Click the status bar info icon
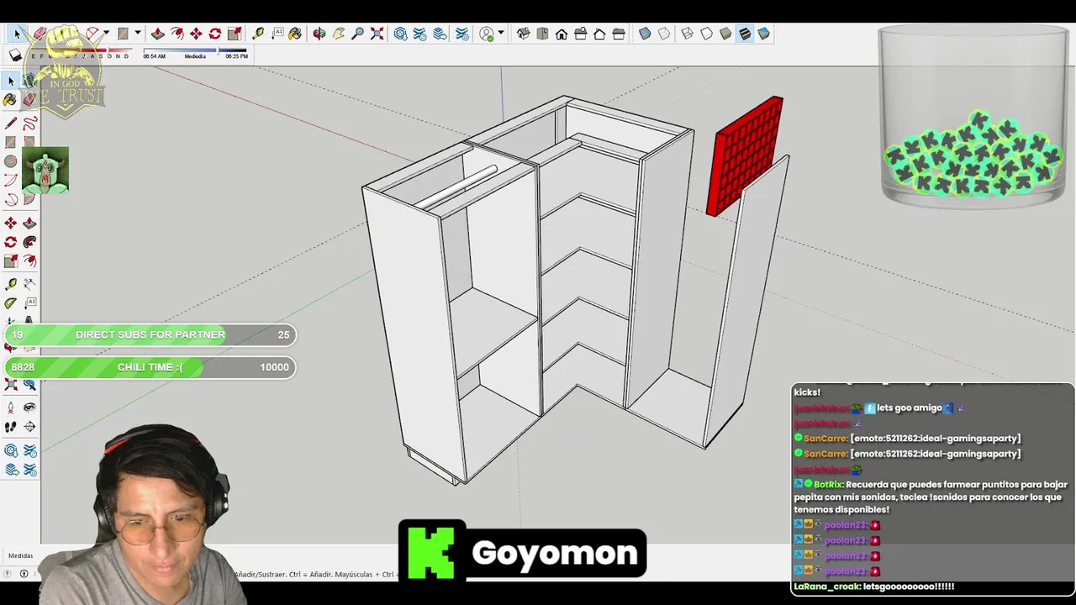This screenshot has width=1076, height=605. 24,574
